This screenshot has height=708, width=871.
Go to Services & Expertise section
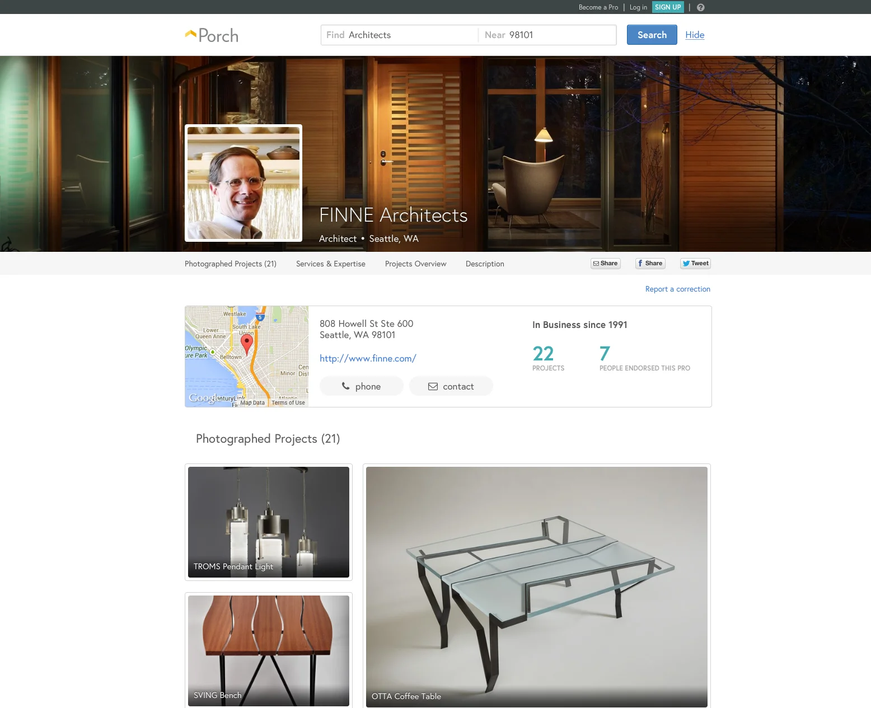[x=331, y=264]
